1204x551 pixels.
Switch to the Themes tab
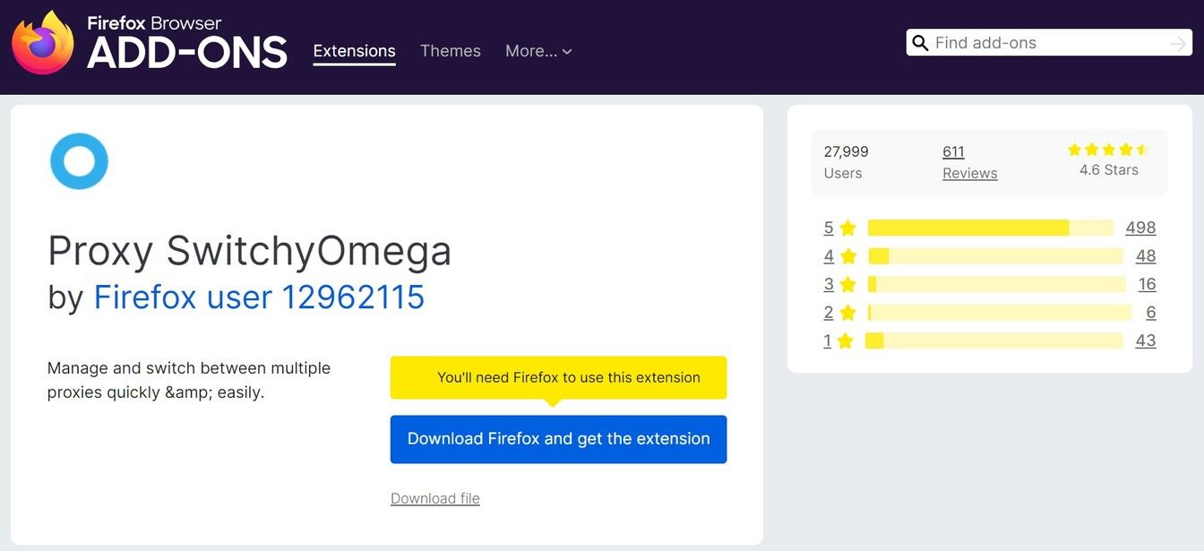[451, 51]
